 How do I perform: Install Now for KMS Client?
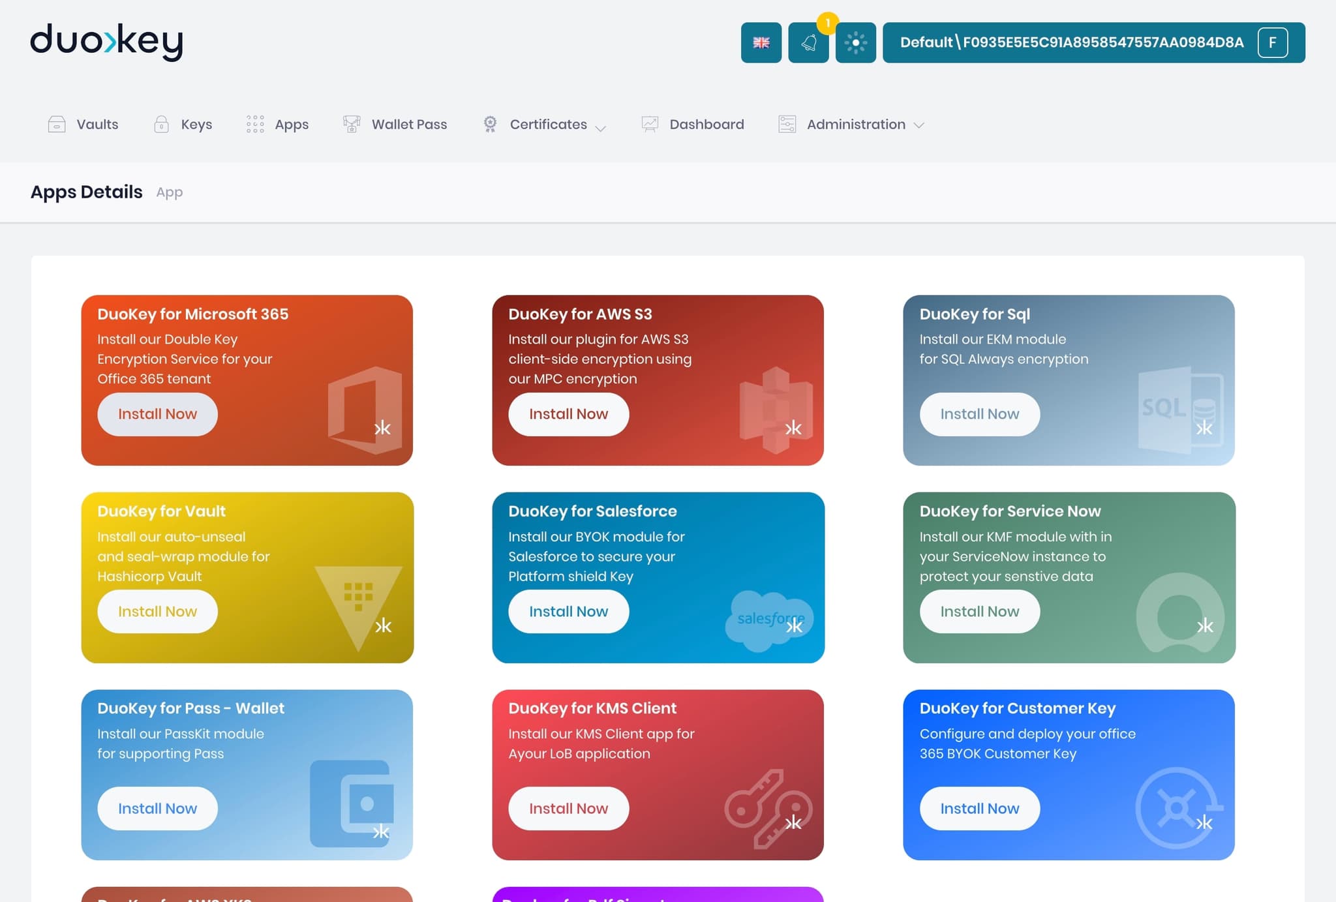(x=568, y=808)
